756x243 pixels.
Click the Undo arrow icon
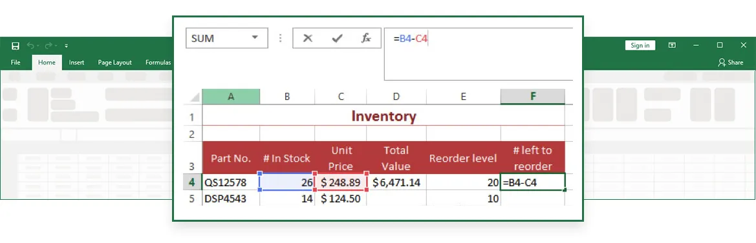tap(31, 46)
